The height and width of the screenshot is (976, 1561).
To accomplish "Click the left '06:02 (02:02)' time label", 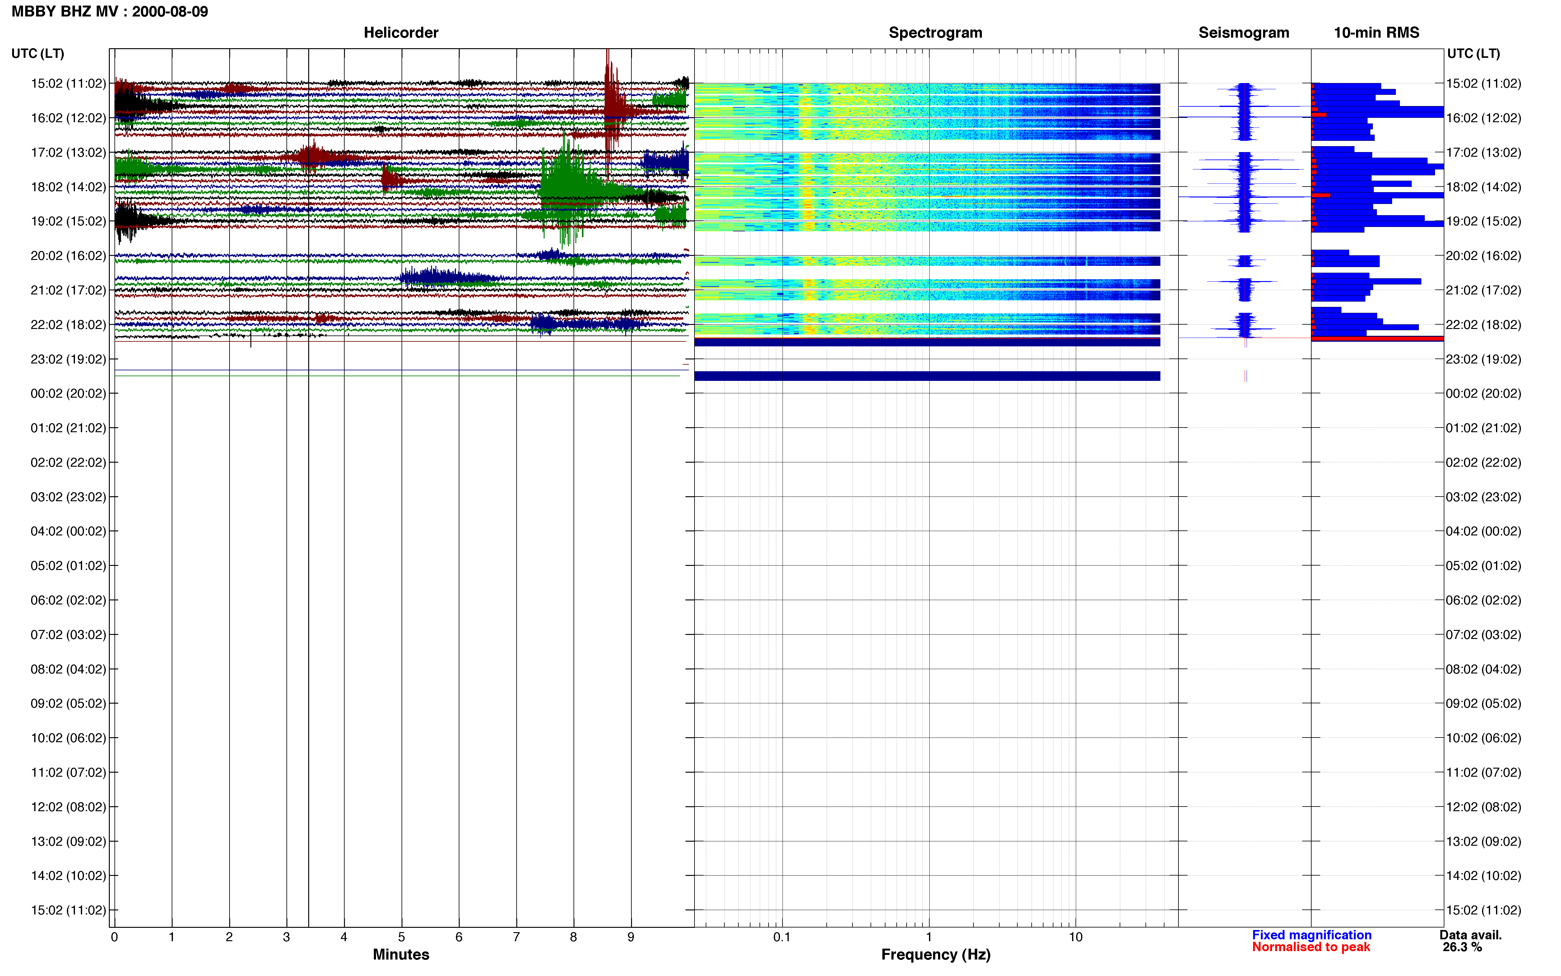I will coord(68,600).
